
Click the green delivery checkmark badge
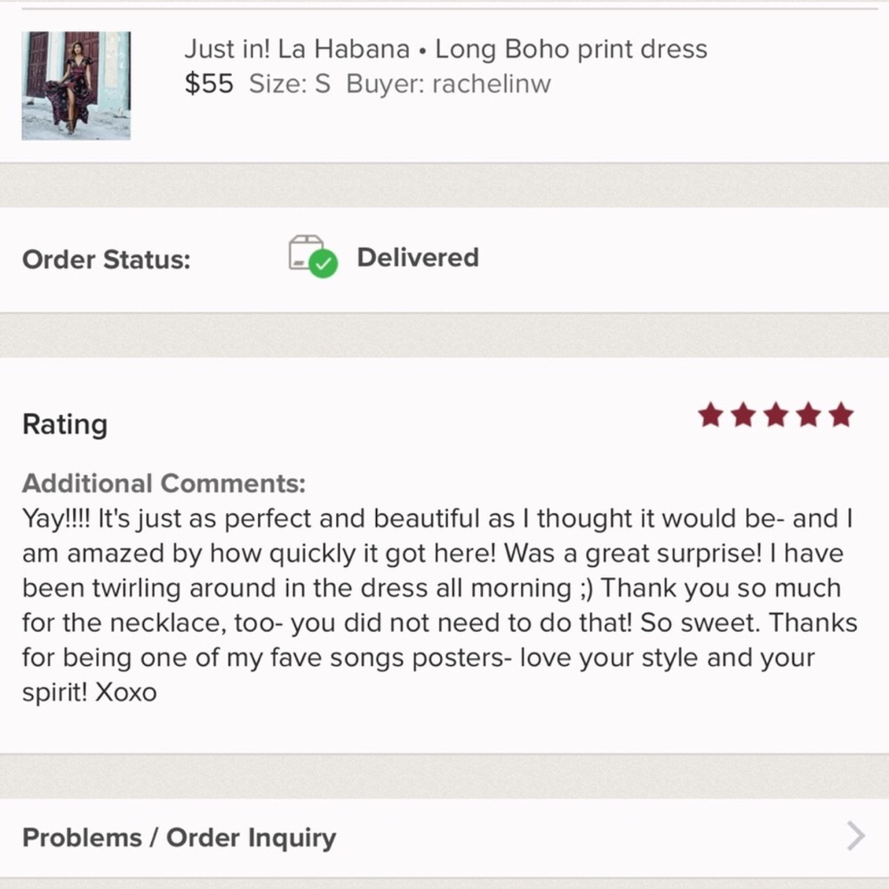pos(324,264)
